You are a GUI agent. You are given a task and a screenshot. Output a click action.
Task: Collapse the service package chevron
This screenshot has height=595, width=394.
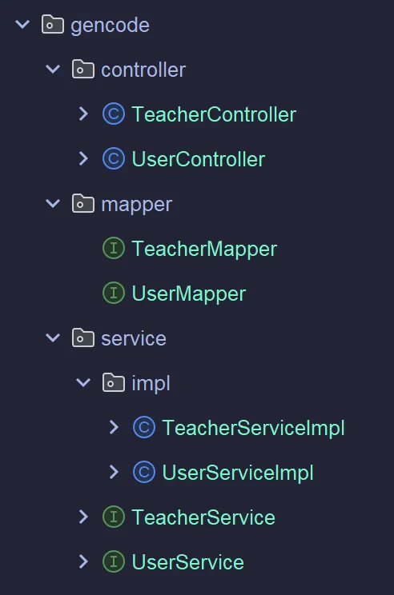(53, 337)
